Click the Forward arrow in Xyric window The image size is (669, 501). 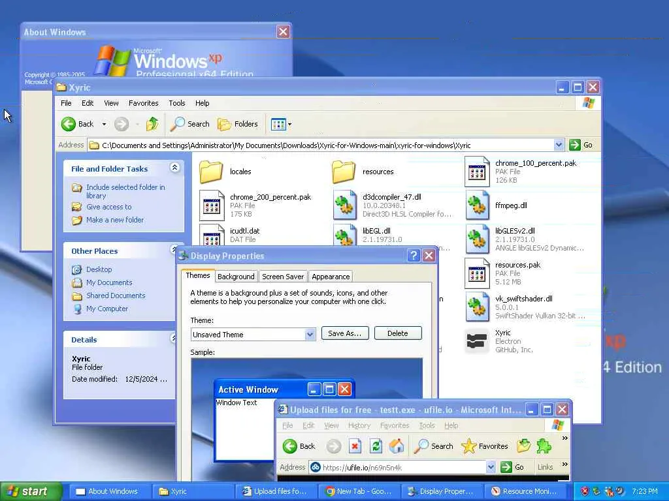point(122,124)
